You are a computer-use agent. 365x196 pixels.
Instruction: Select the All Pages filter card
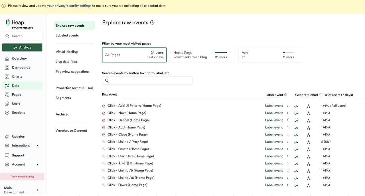pos(134,55)
